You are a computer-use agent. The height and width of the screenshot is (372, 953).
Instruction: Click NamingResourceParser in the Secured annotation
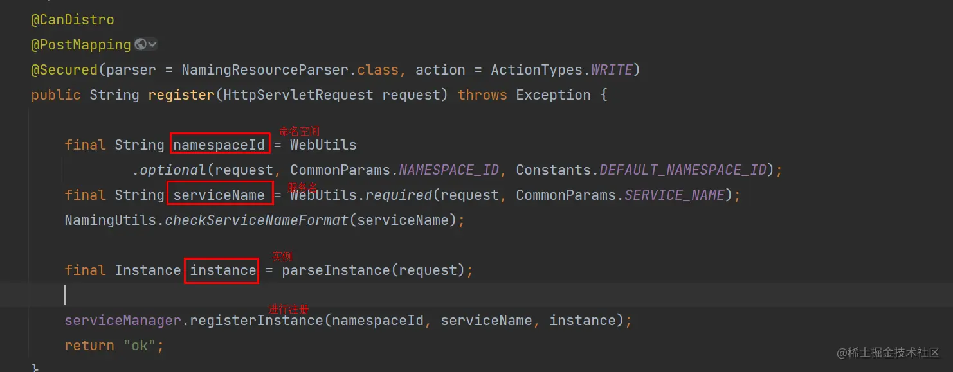click(265, 70)
